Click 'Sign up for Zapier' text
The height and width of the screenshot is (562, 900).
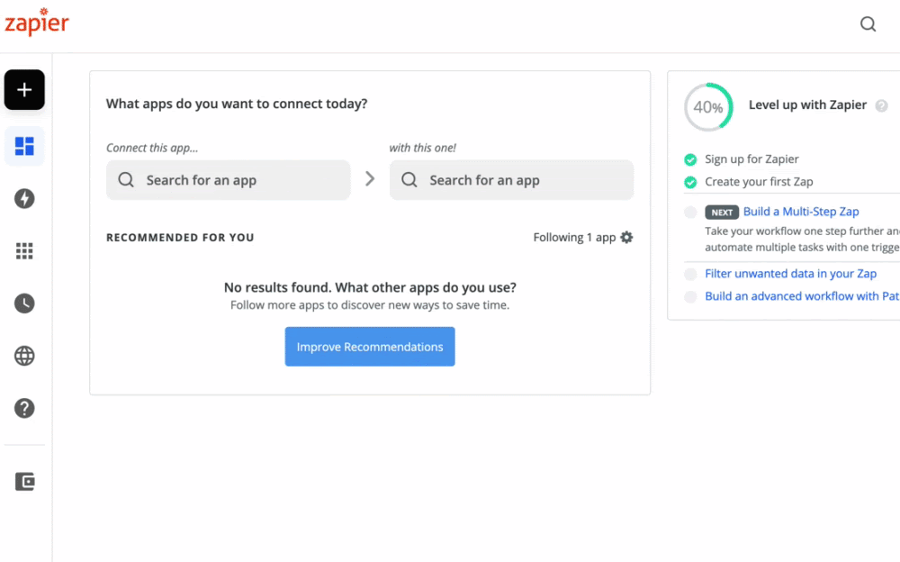751,159
